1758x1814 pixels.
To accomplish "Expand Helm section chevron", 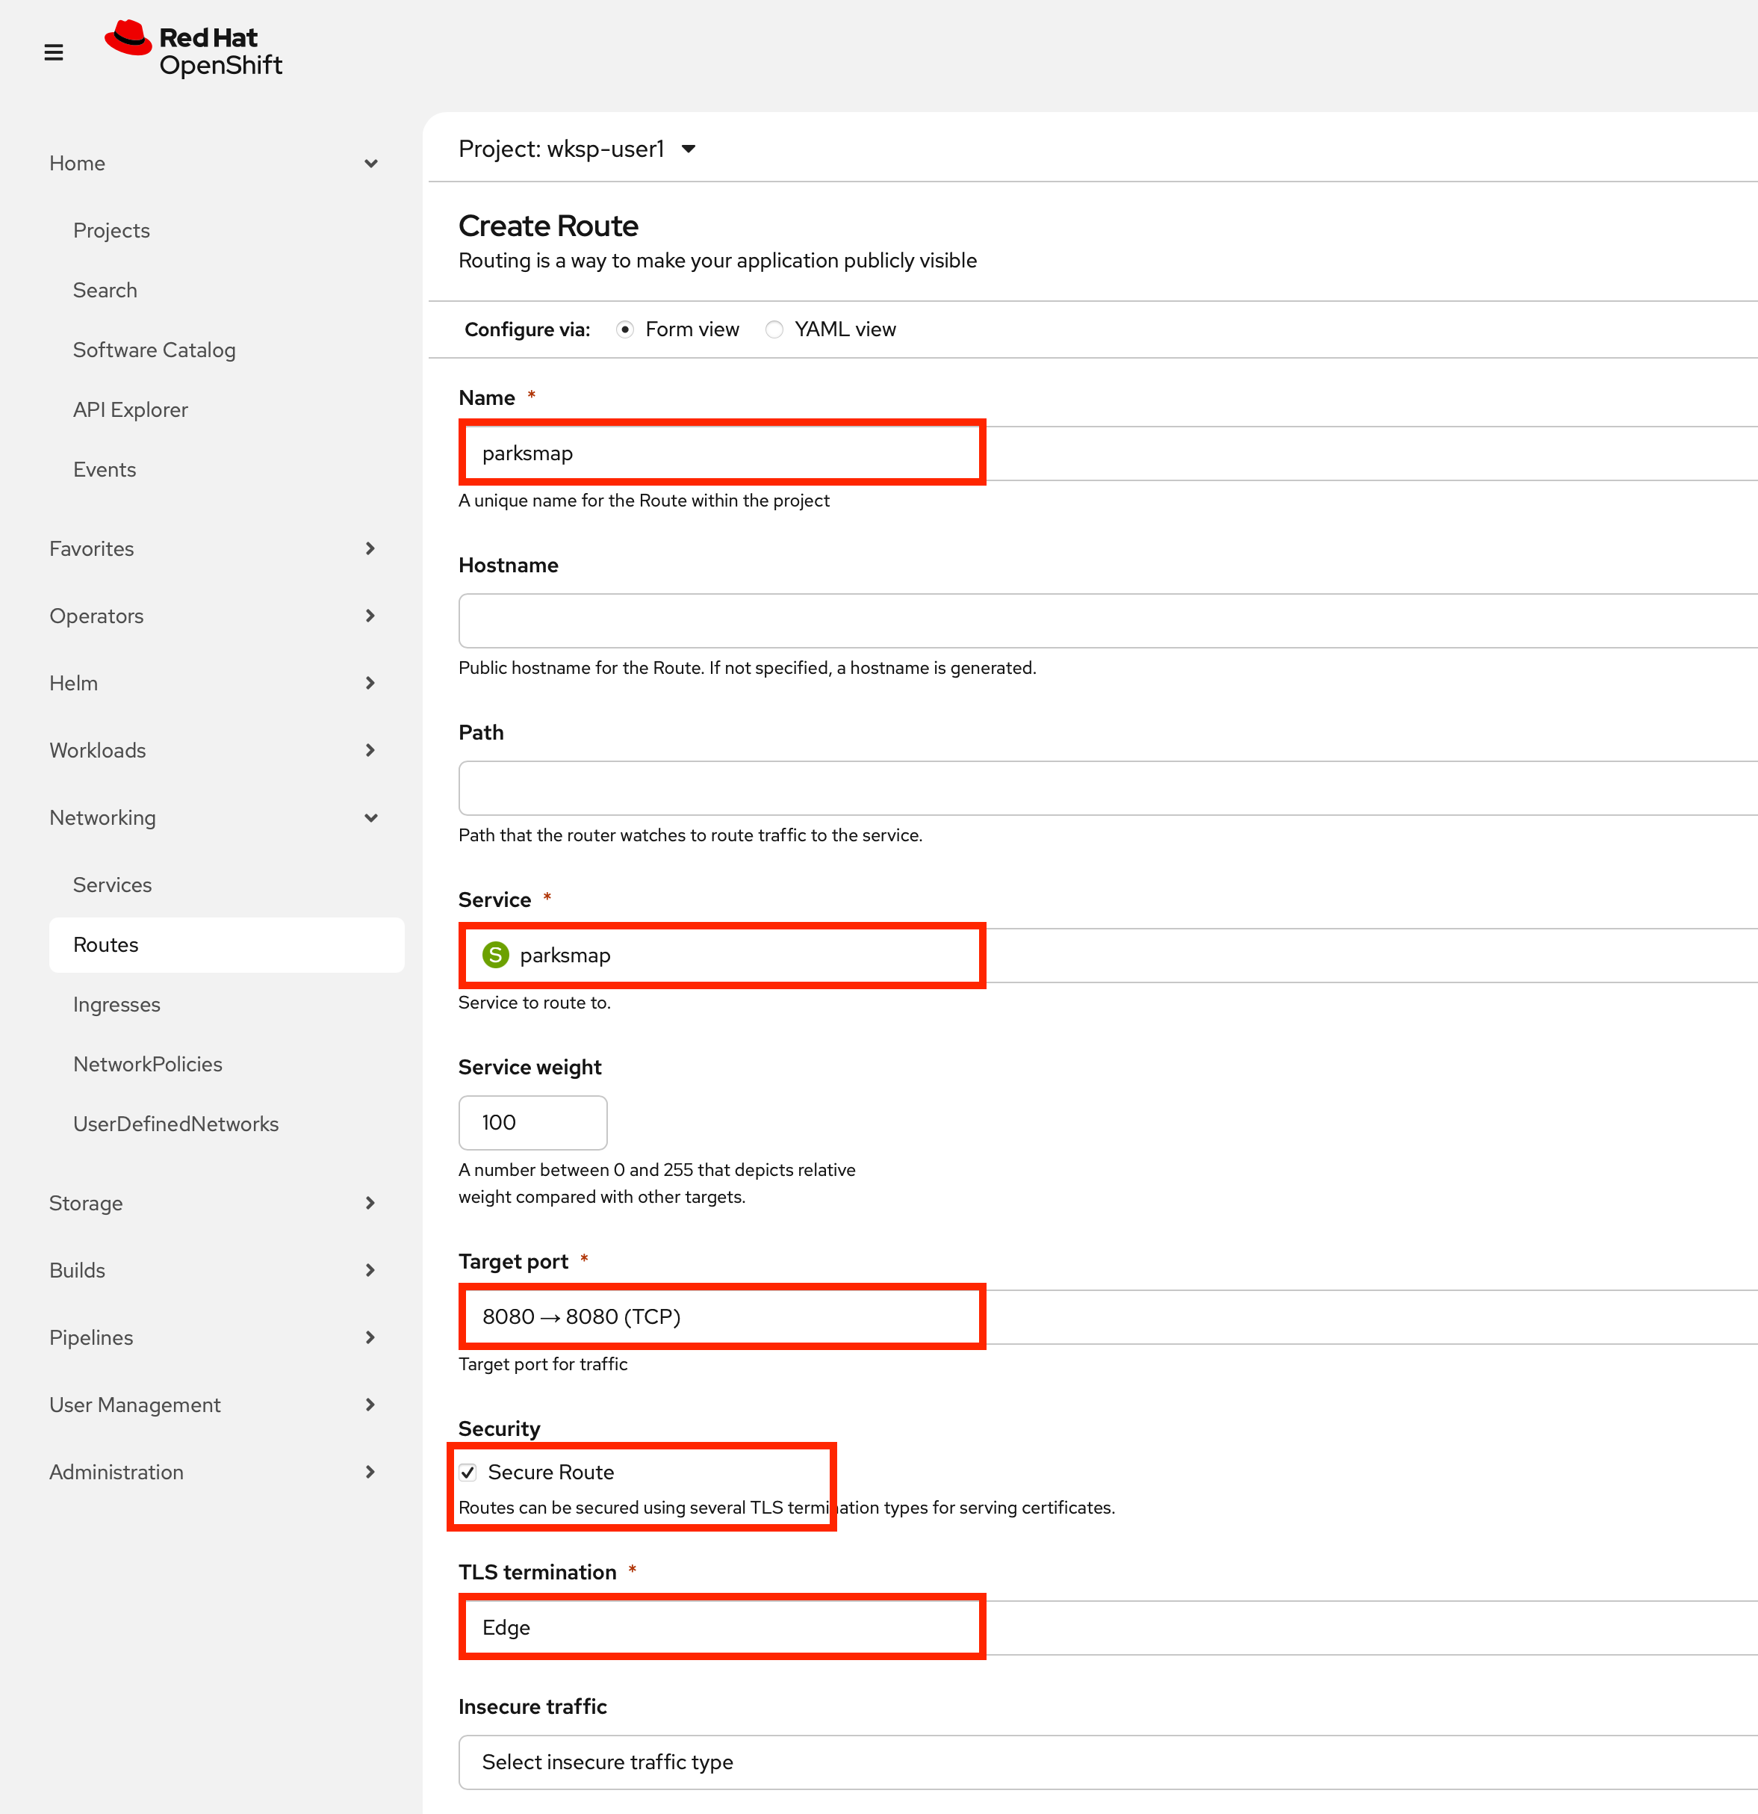I will [x=370, y=683].
